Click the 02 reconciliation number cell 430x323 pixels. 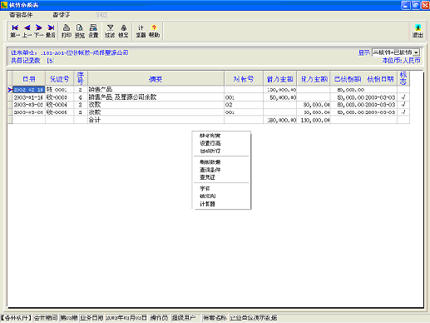tap(244, 105)
